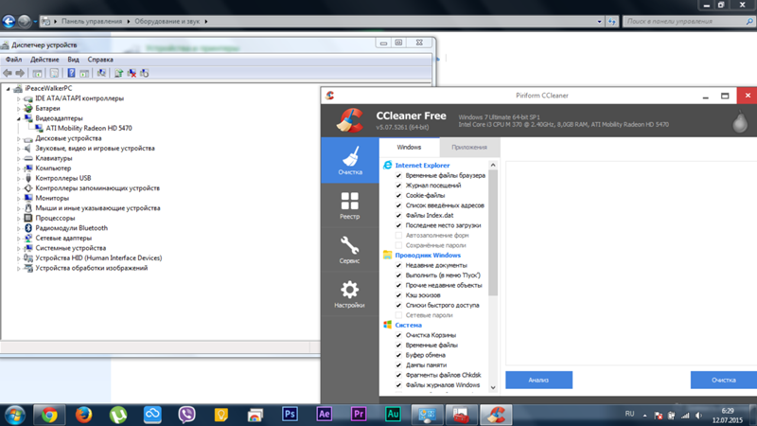Enable 'Сохранённые пароли' checkbox
Viewport: 757px width, 426px height.
point(398,245)
